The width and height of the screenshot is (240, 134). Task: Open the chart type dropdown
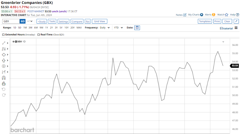click(x=30, y=21)
